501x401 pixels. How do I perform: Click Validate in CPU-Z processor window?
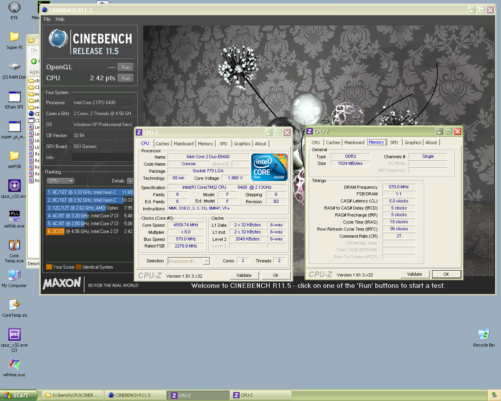point(244,275)
